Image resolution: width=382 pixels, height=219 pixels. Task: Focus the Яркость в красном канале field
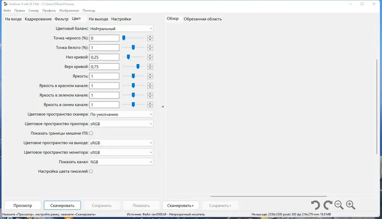104,86
